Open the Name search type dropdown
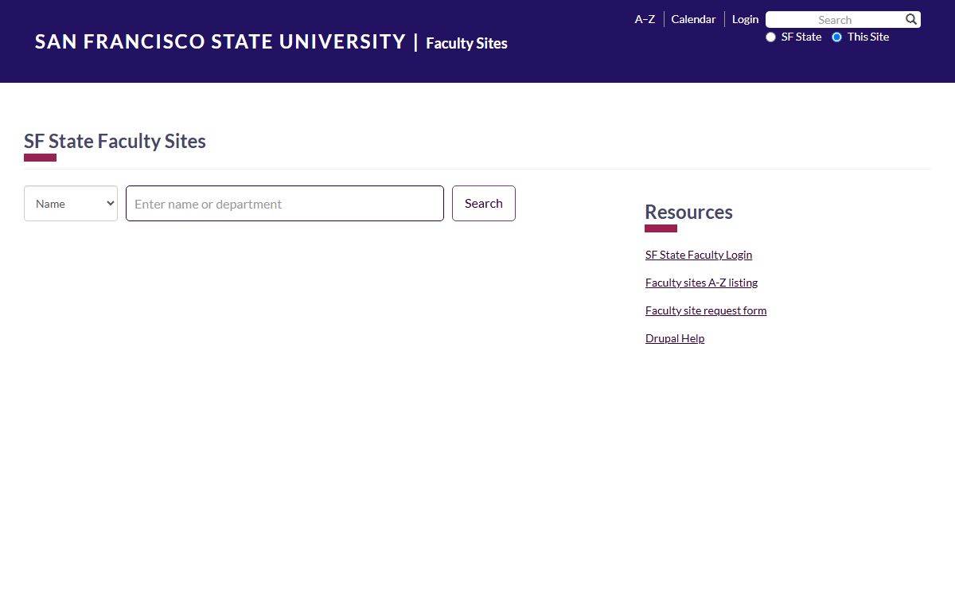The width and height of the screenshot is (955, 589). coord(71,204)
